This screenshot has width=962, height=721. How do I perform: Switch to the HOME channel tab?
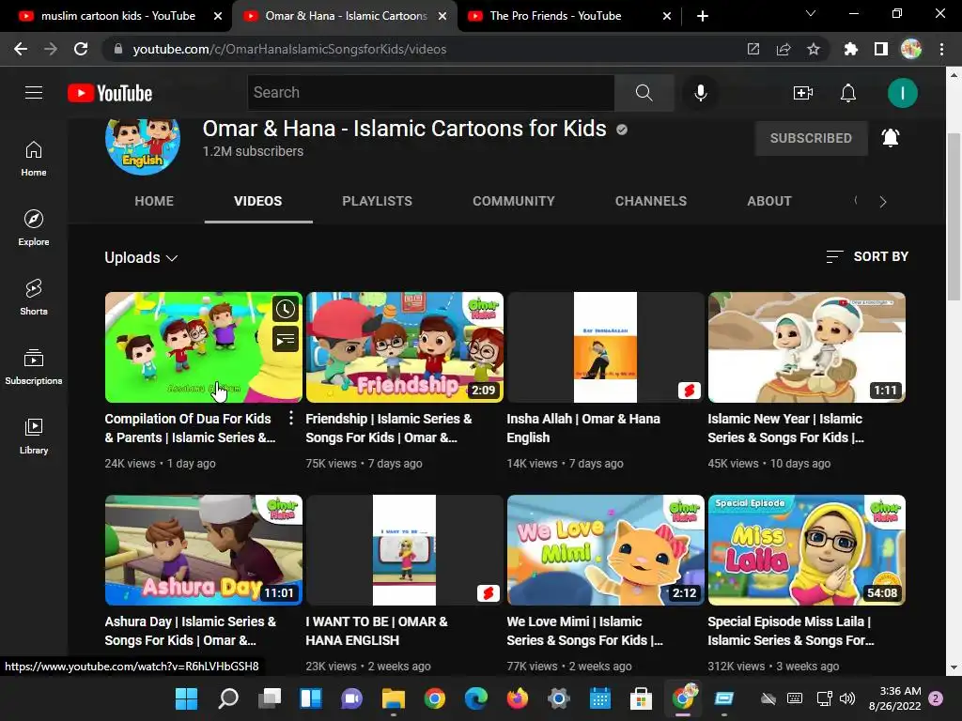tap(154, 201)
